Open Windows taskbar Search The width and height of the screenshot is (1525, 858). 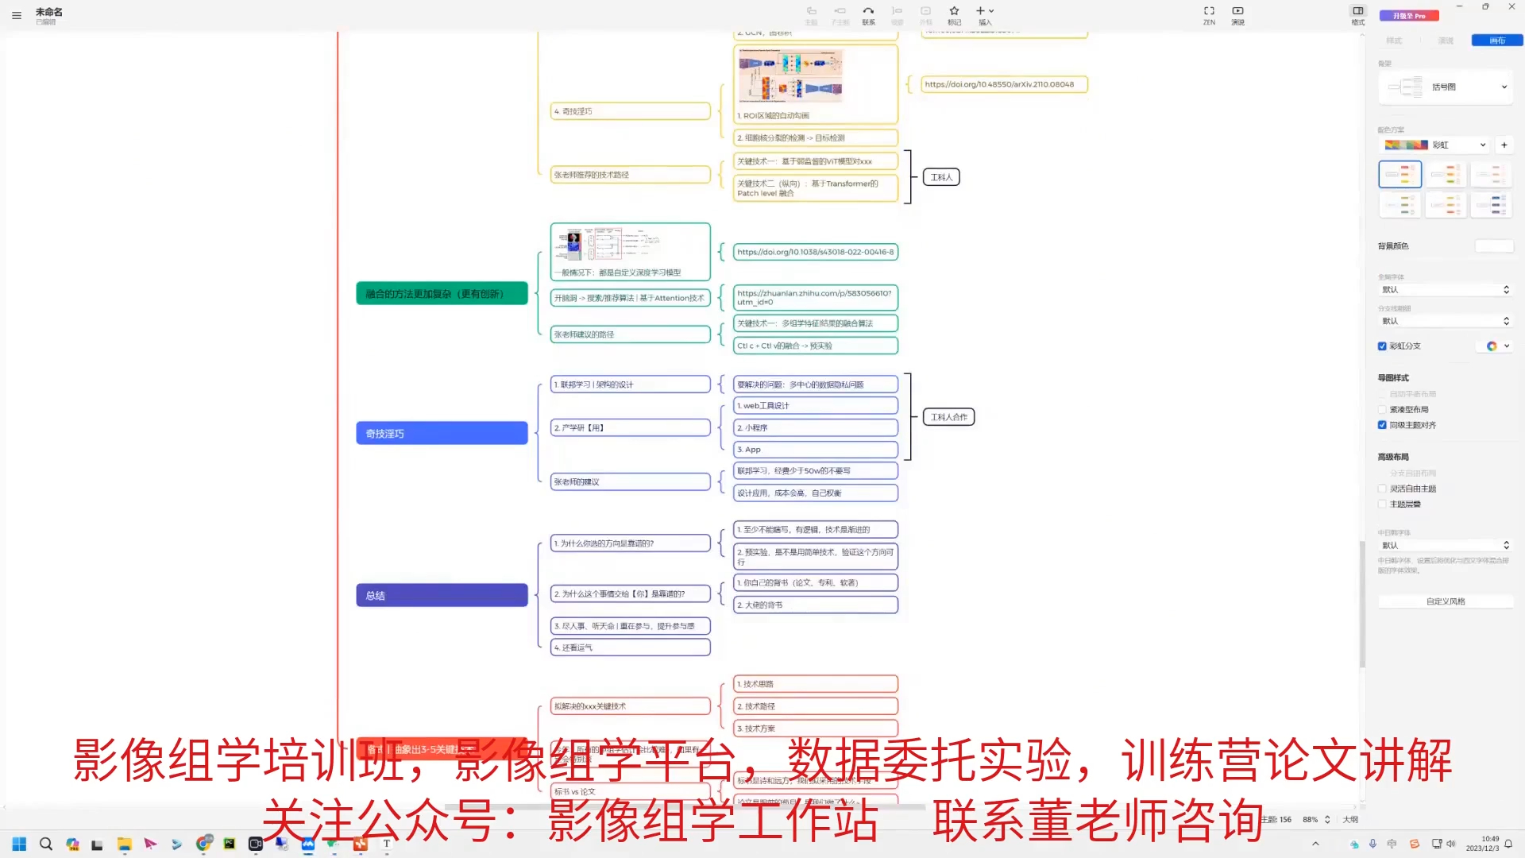point(46,844)
